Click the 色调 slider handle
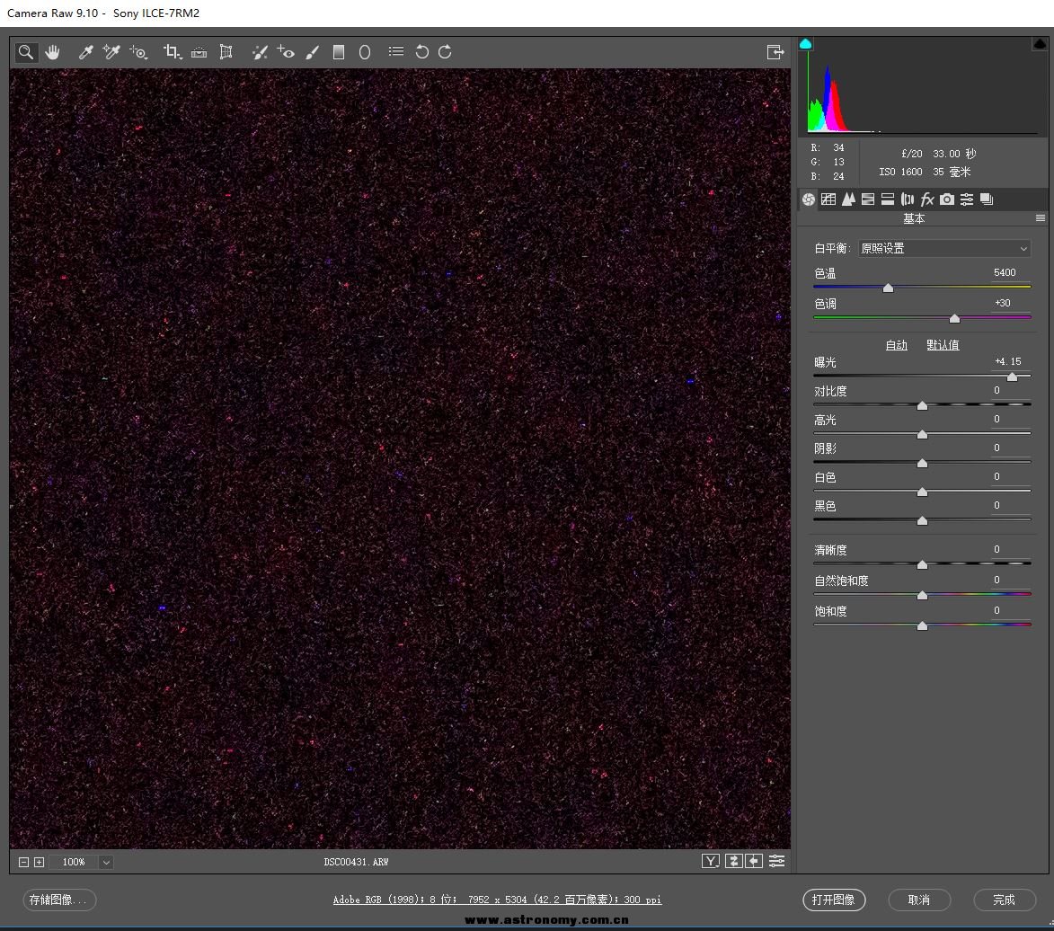This screenshot has height=931, width=1054. tap(954, 319)
